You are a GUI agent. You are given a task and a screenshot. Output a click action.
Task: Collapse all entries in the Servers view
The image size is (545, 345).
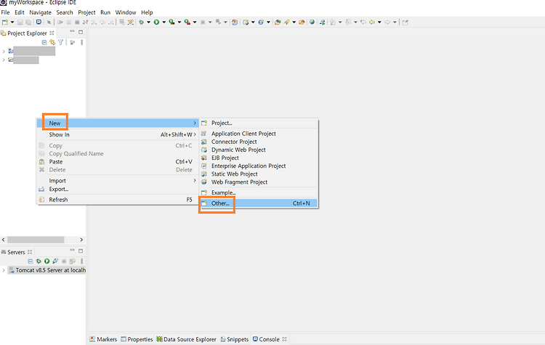pos(31,261)
